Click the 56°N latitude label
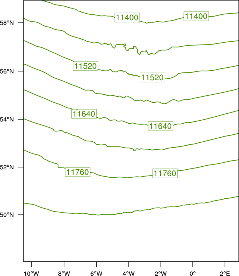 [7, 71]
